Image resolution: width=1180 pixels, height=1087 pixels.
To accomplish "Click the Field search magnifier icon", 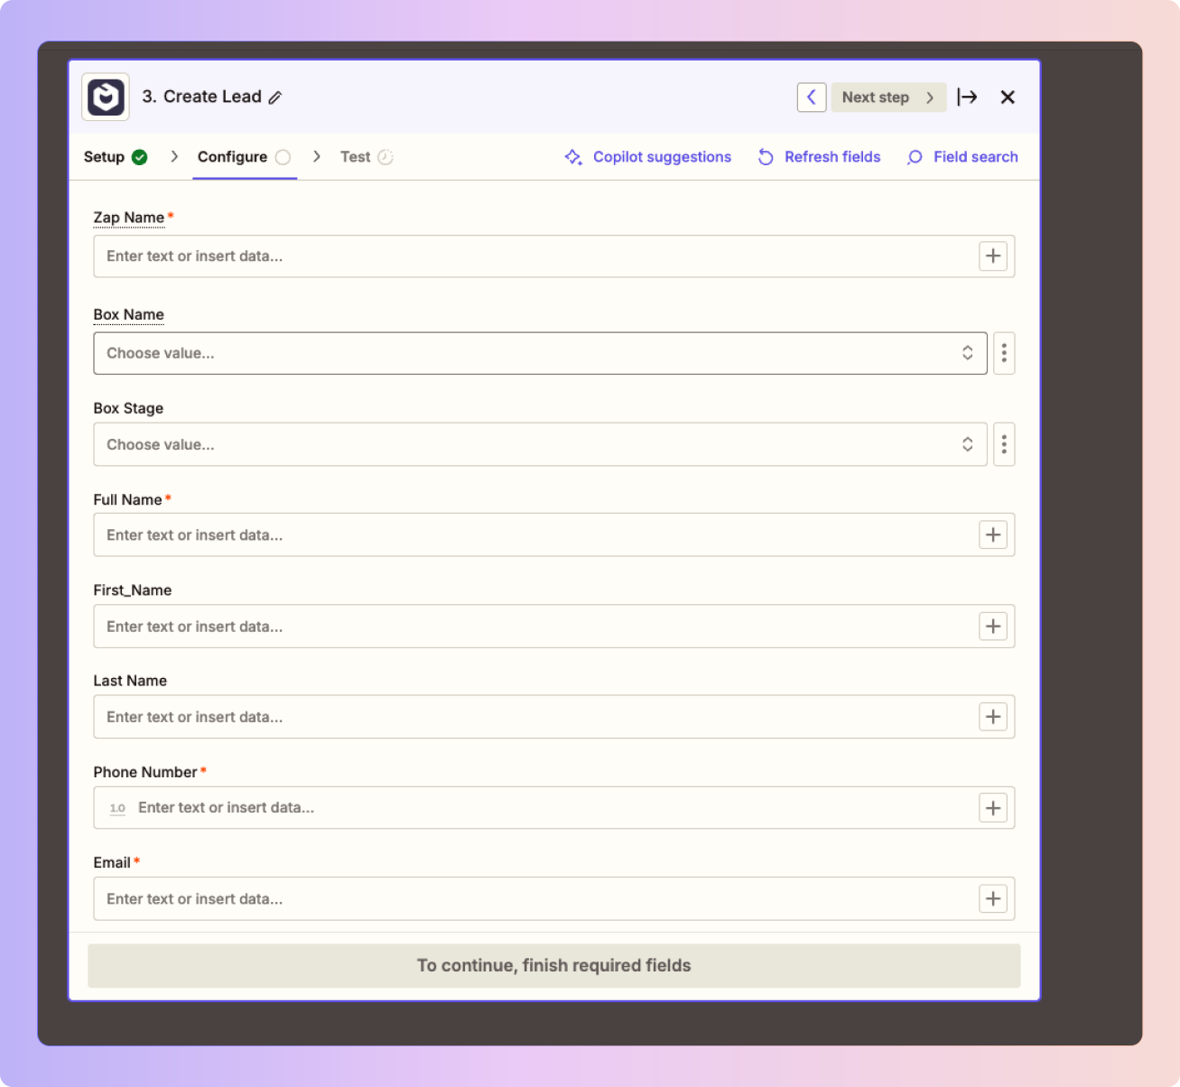I will point(915,157).
